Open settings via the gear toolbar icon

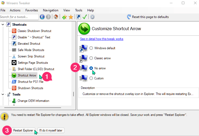(92, 17)
